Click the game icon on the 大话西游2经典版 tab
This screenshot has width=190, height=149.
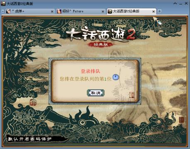(x=110, y=12)
